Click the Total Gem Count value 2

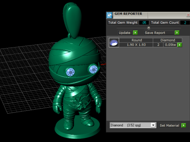(185, 22)
